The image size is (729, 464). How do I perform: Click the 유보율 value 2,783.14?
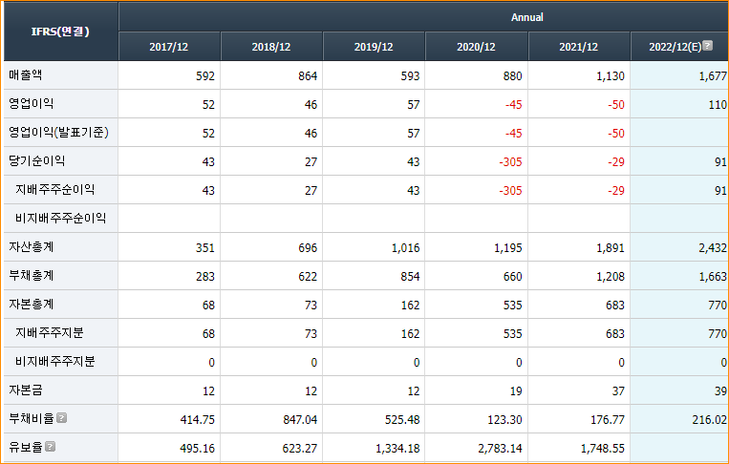(501, 449)
